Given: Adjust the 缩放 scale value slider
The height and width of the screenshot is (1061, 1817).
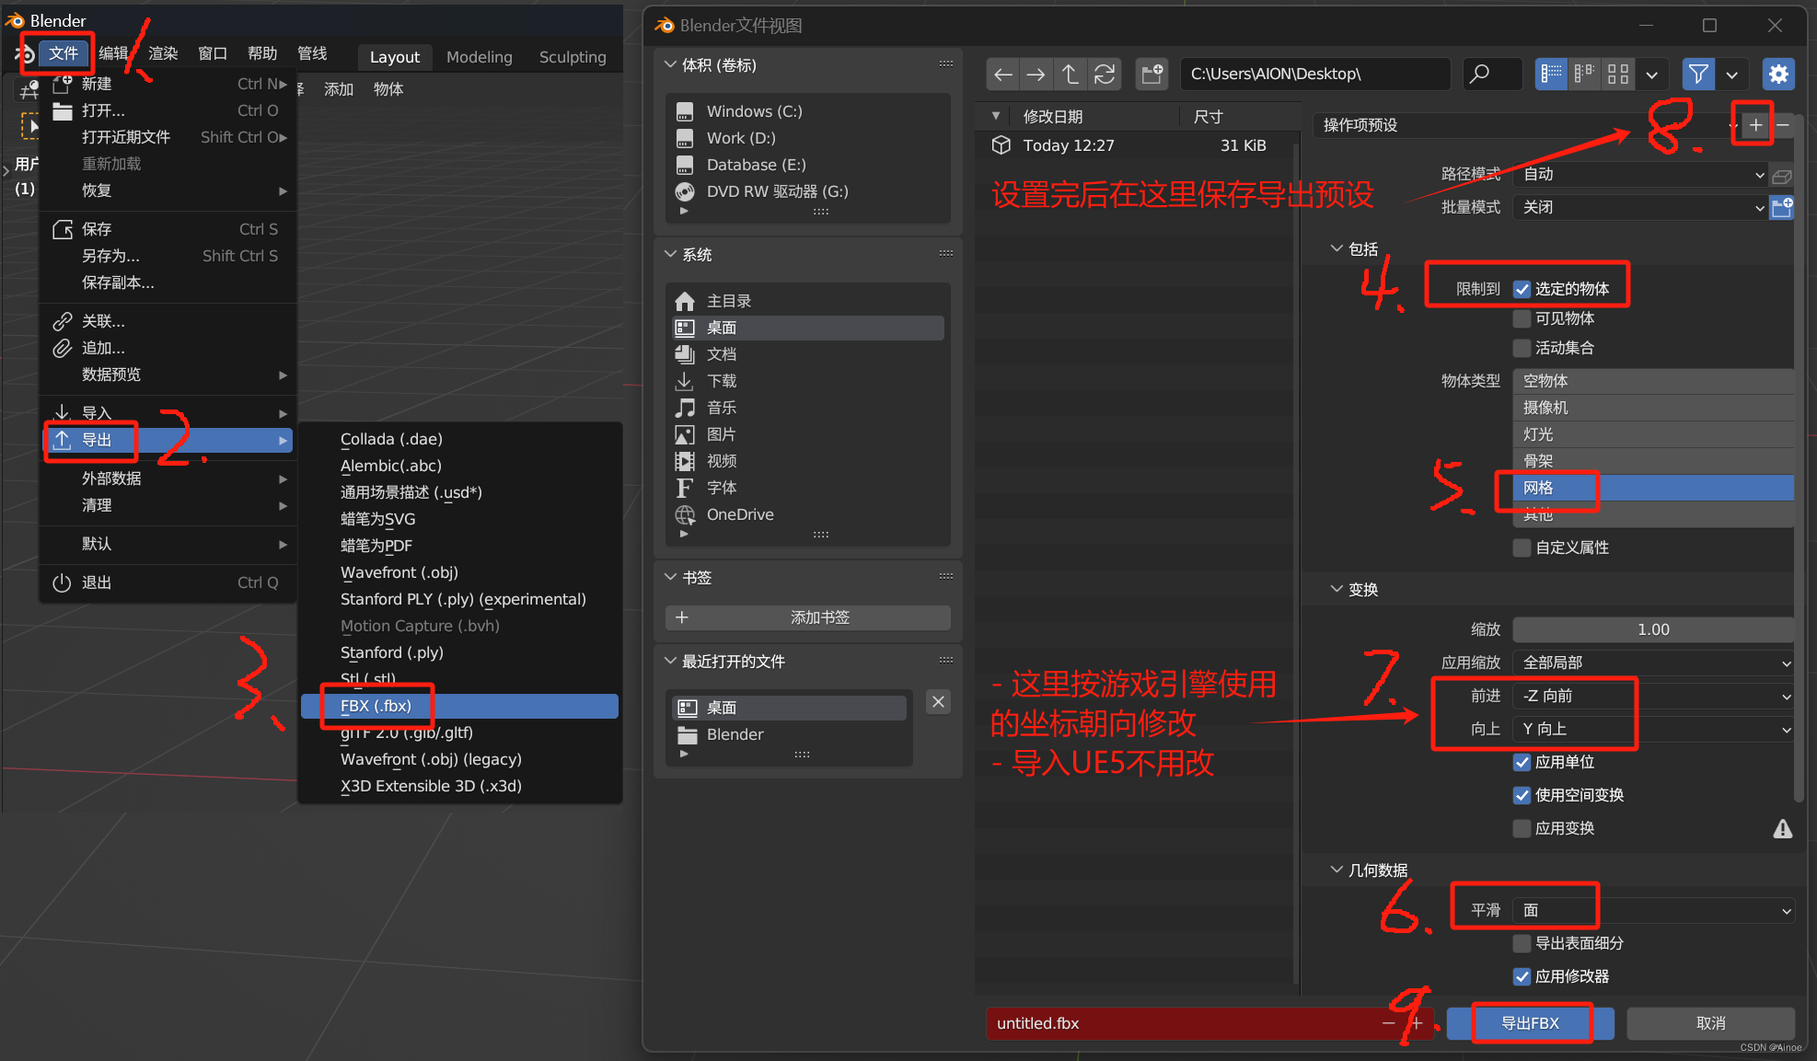Looking at the screenshot, I should pyautogui.click(x=1654, y=629).
